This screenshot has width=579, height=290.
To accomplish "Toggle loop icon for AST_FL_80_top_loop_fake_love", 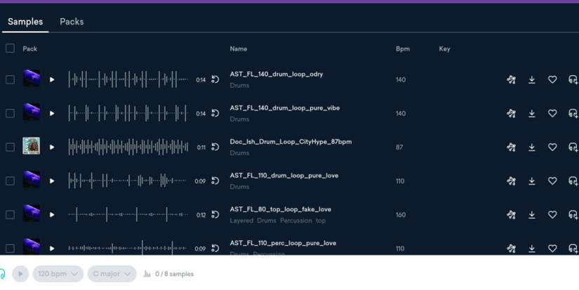I will click(215, 215).
